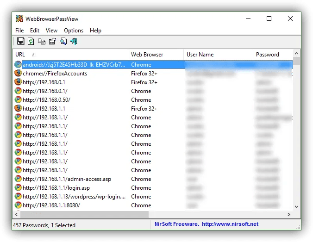Select the android://Jzj5T2E45Hb33D row
The height and width of the screenshot is (242, 313).
tap(153, 64)
